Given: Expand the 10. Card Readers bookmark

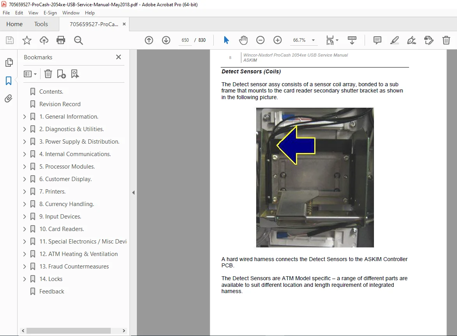Looking at the screenshot, I should pyautogui.click(x=25, y=229).
